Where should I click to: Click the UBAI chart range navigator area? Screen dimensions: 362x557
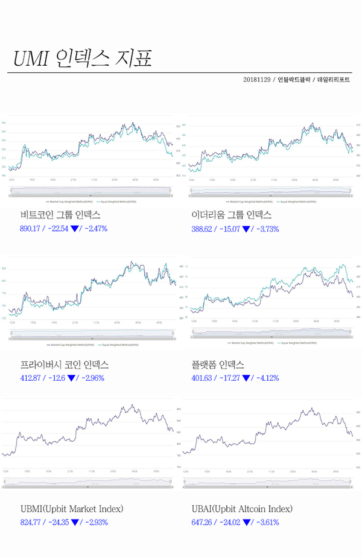[267, 482]
